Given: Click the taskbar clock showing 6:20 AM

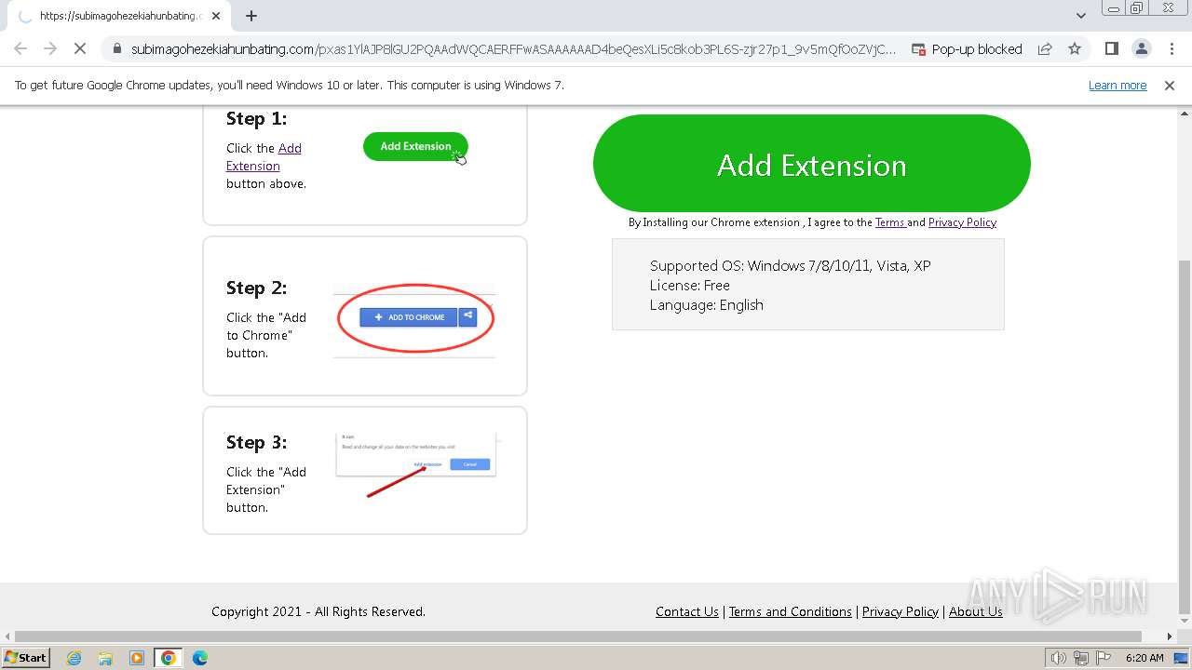Looking at the screenshot, I should tap(1145, 658).
